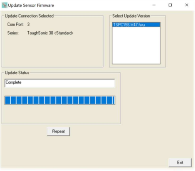Click the blue update progress bar
Image resolution: width=195 pixels, height=171 pixels.
(60, 100)
